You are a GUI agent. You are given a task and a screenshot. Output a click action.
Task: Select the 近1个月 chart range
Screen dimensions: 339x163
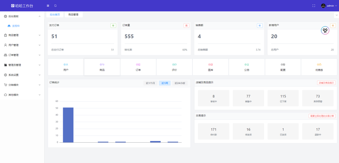[x=150, y=83]
